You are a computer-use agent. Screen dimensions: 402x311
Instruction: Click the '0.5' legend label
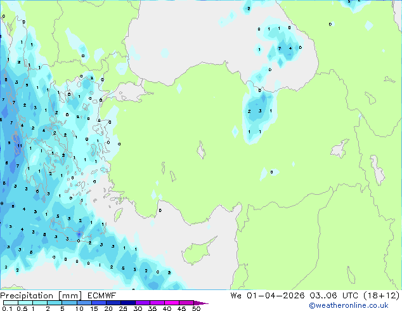[22, 308]
